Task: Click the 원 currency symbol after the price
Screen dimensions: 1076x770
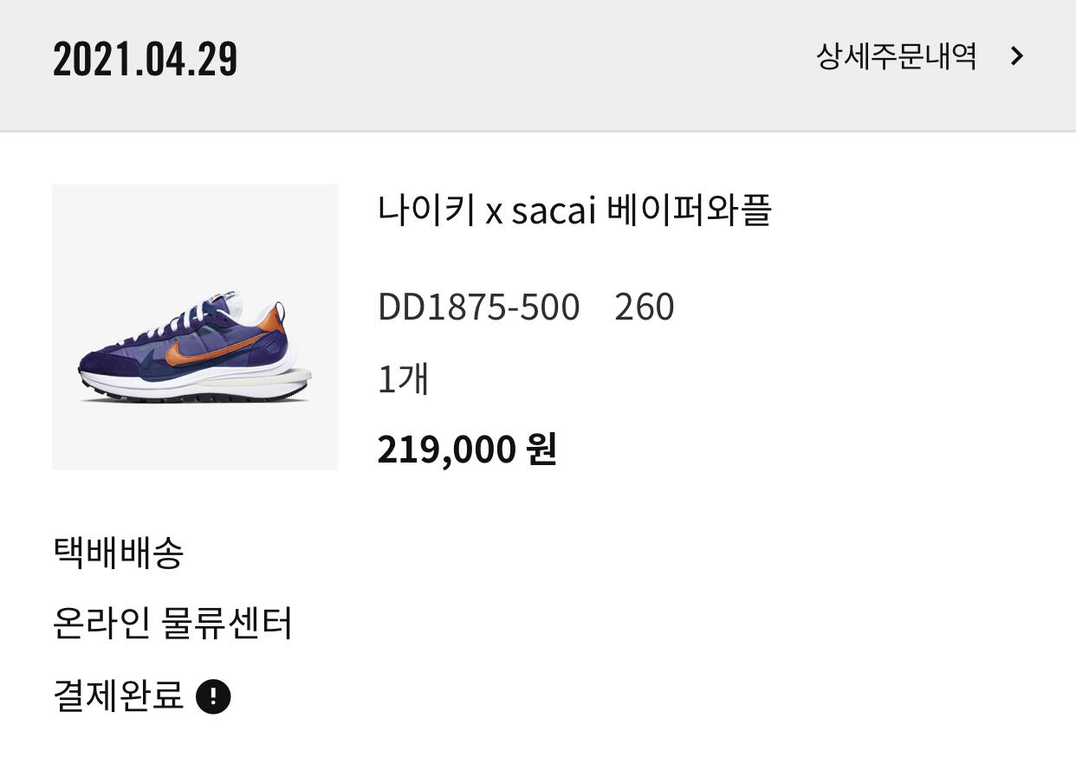Action: tap(541, 450)
